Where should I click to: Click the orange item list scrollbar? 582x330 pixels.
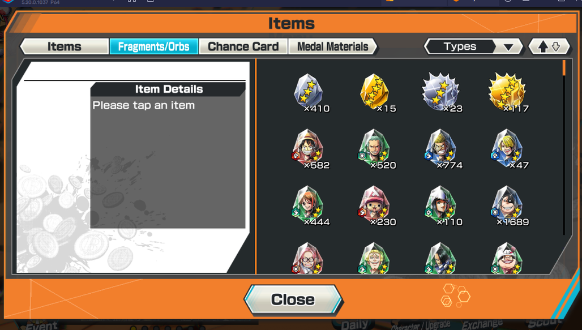click(x=564, y=68)
